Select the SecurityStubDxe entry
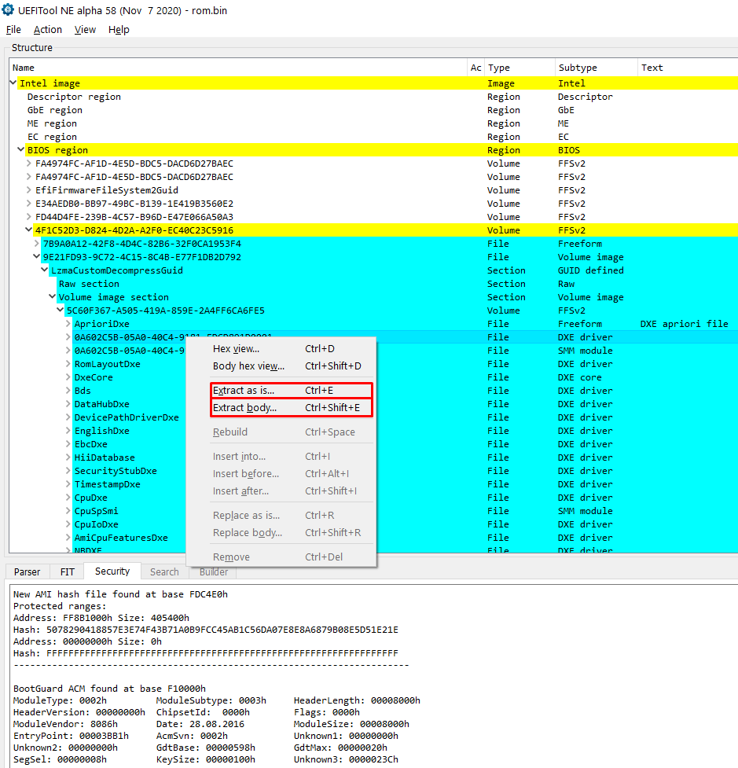 coord(116,471)
